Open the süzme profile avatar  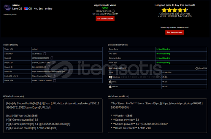point(7,8)
